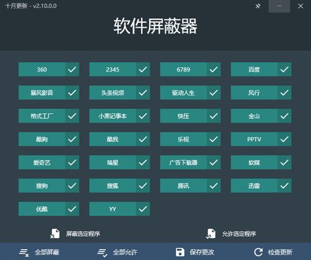
Task: Click 屏蔽选定程序 text link
Action: click(x=83, y=234)
